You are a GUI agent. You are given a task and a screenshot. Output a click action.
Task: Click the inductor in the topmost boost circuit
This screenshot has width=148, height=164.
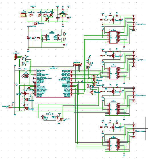coord(110,16)
